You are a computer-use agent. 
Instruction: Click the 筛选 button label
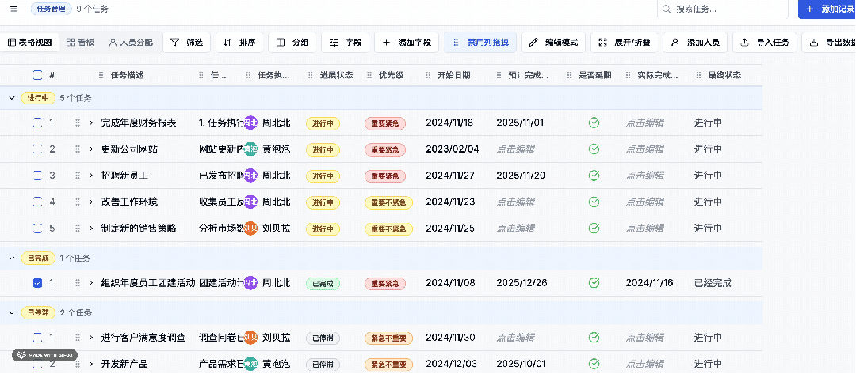click(194, 43)
